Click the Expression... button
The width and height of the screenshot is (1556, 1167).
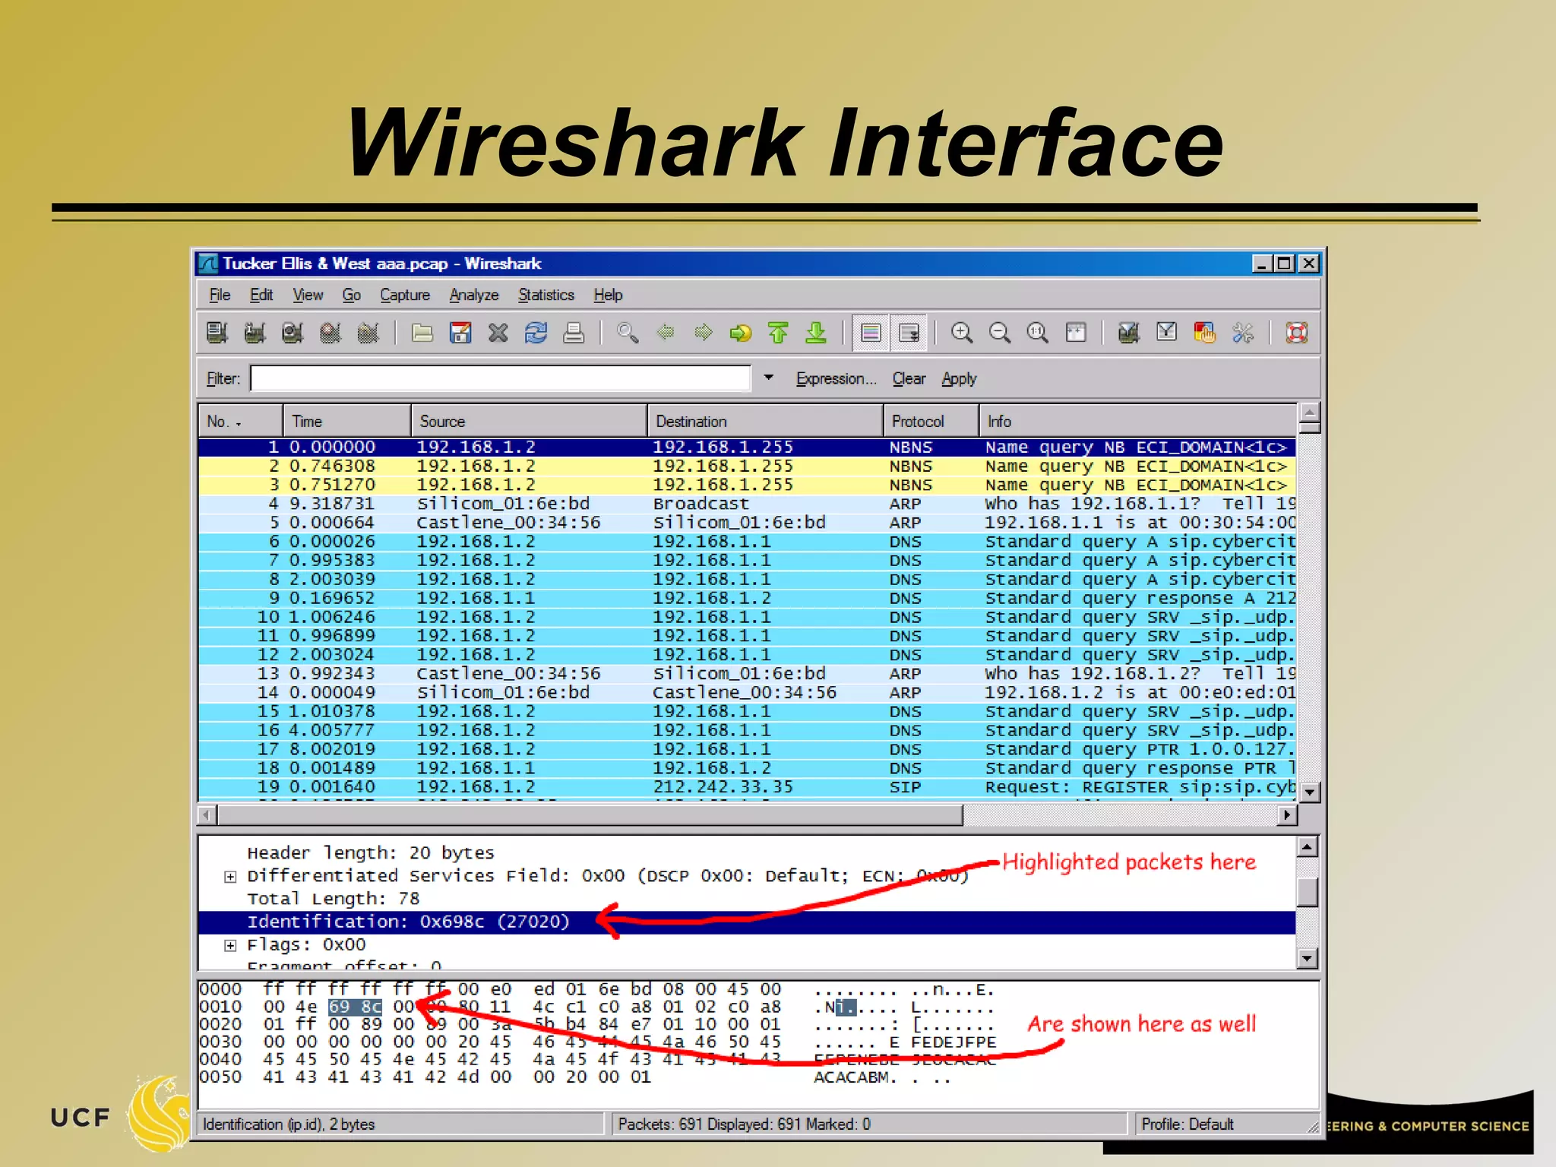(836, 378)
